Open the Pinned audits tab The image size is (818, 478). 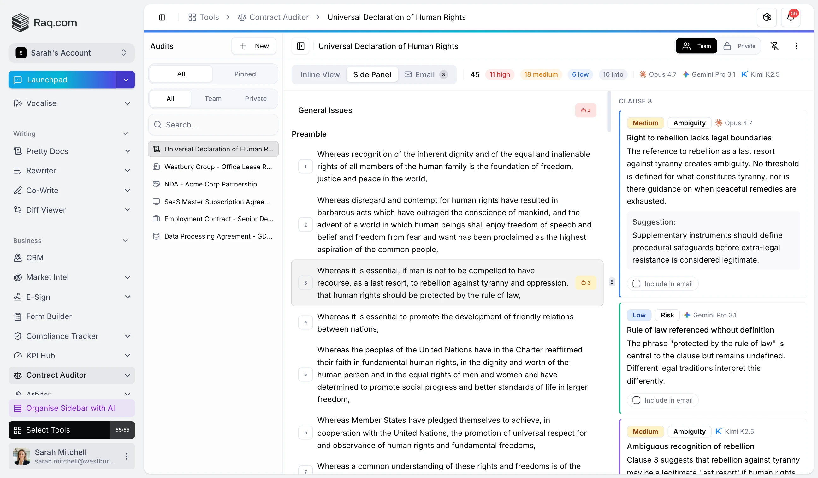pyautogui.click(x=245, y=74)
